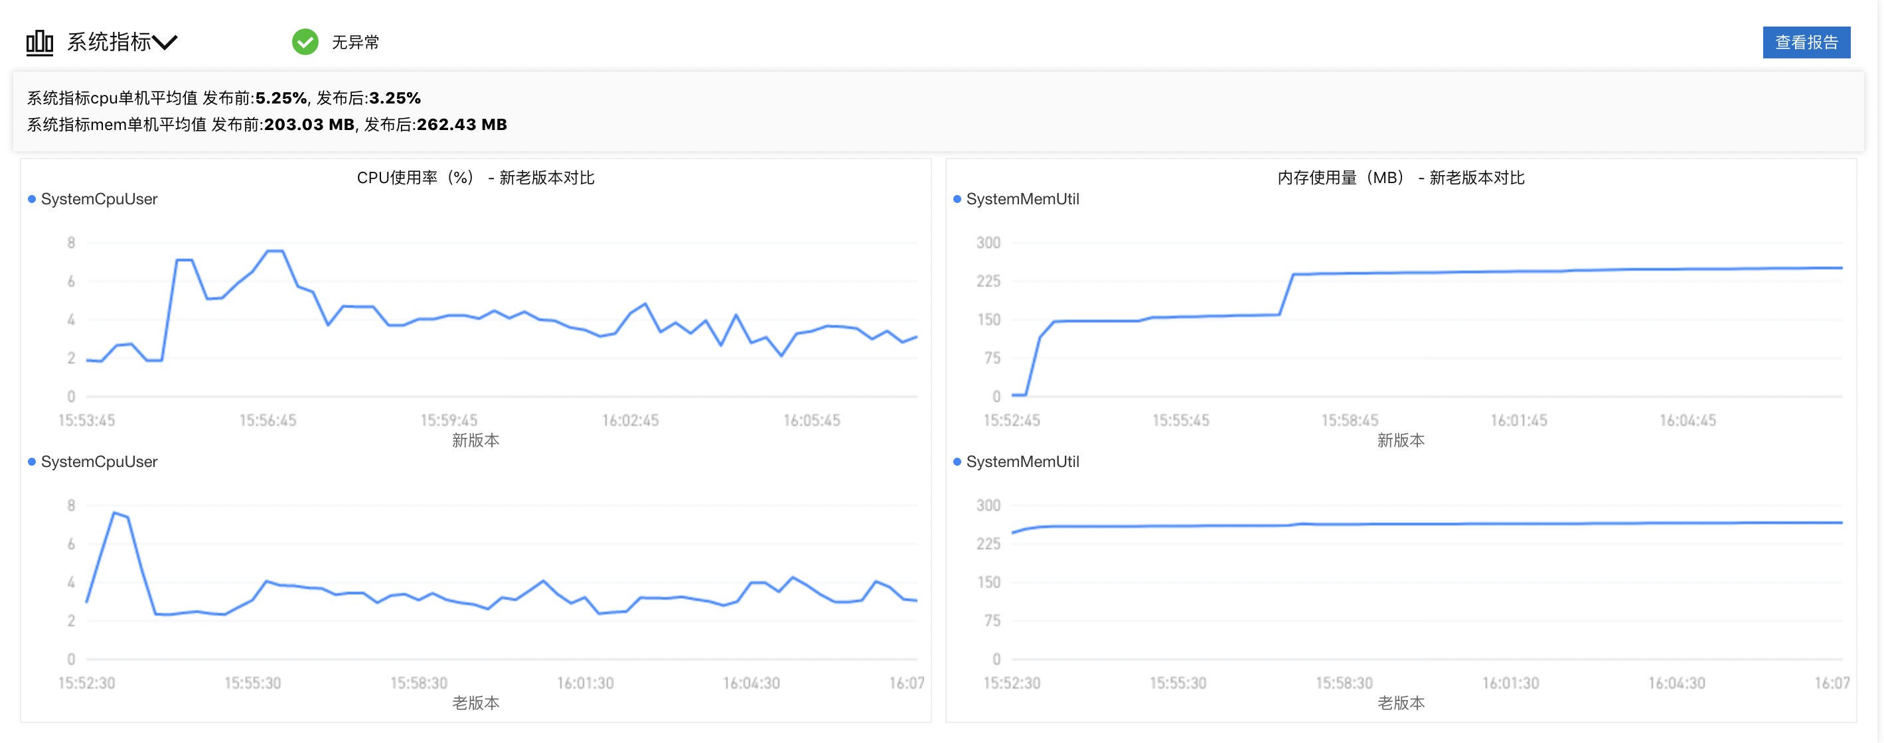
Task: Click the 15:56:45 axis label on new CPU chart
Action: pyautogui.click(x=268, y=420)
